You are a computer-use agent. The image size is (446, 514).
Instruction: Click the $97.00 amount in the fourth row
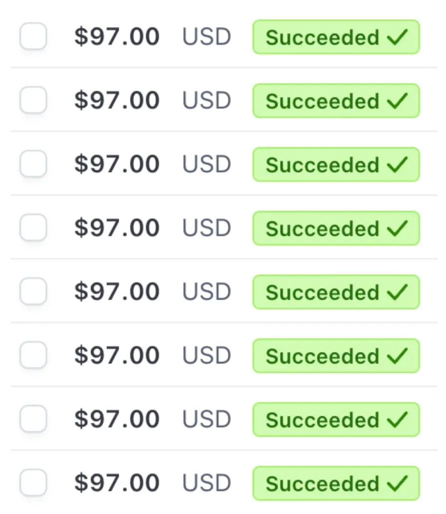click(117, 228)
